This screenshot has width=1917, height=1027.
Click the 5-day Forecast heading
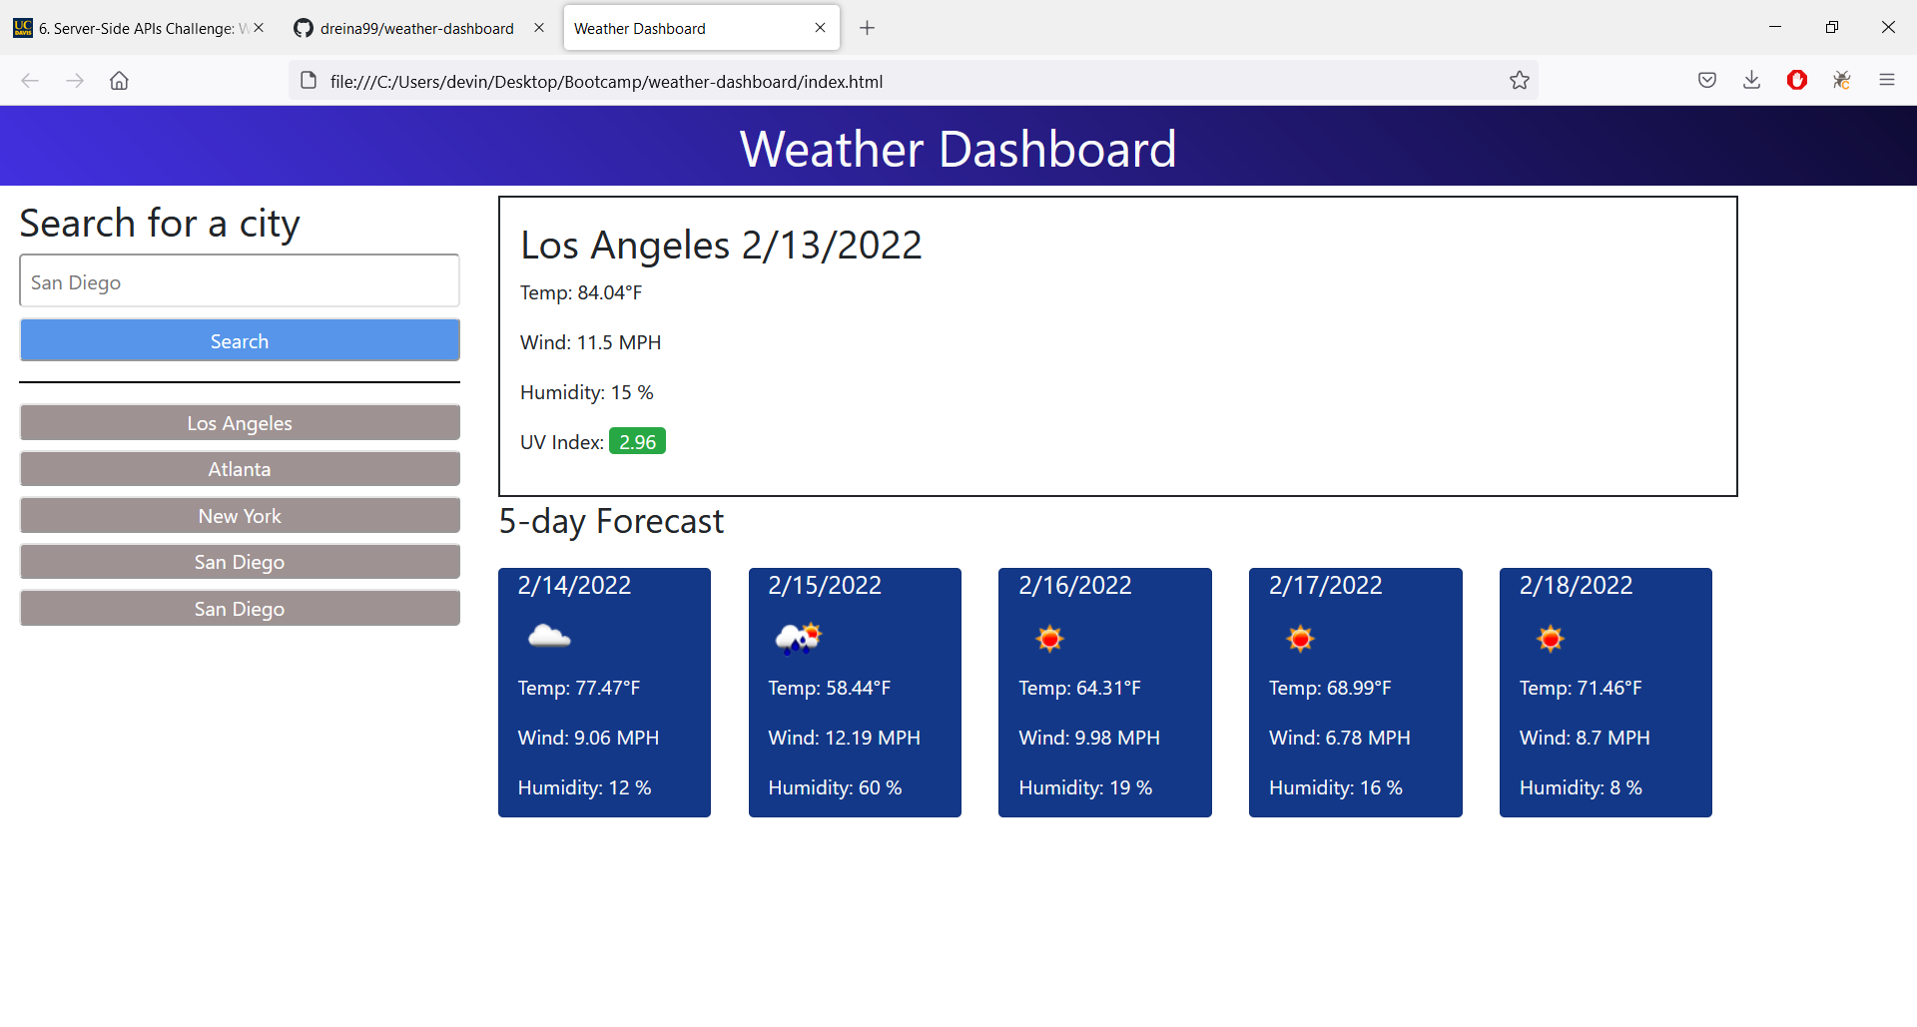tap(611, 521)
